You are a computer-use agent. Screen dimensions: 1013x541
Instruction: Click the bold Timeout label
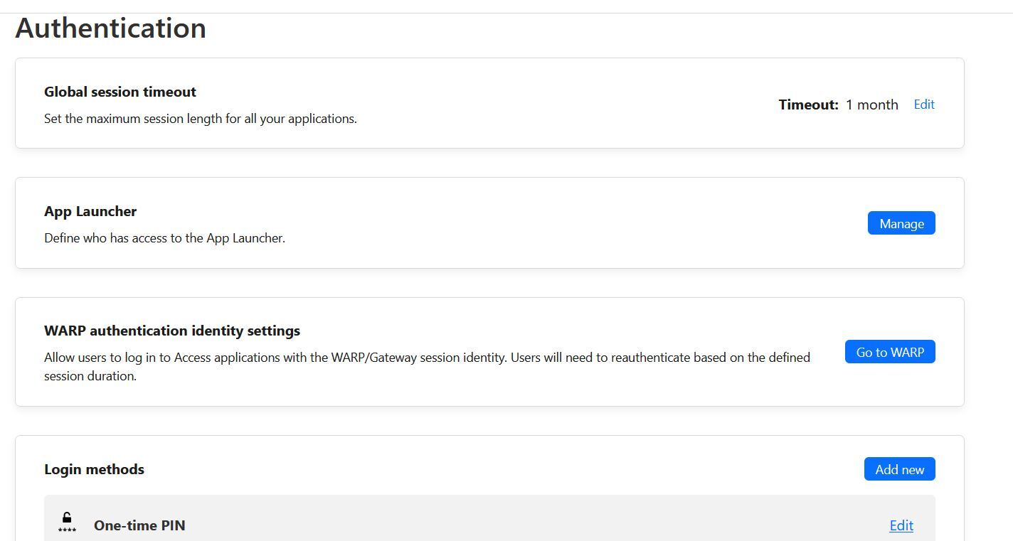(808, 105)
